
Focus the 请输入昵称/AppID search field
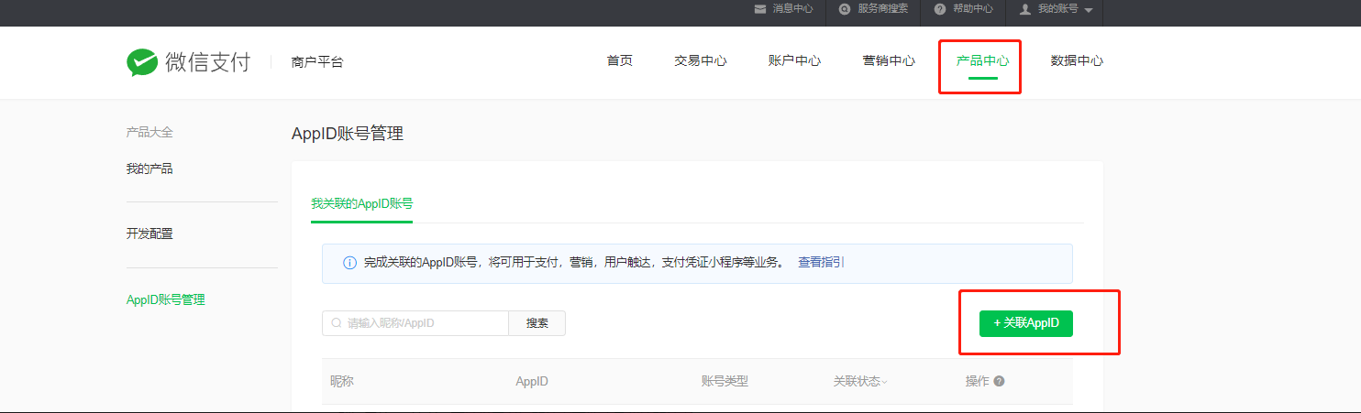[x=415, y=323]
